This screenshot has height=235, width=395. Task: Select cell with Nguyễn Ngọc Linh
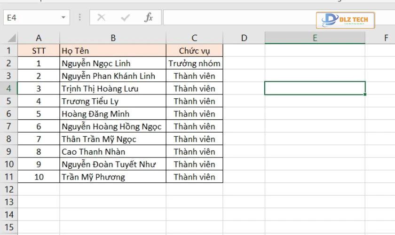click(x=113, y=63)
